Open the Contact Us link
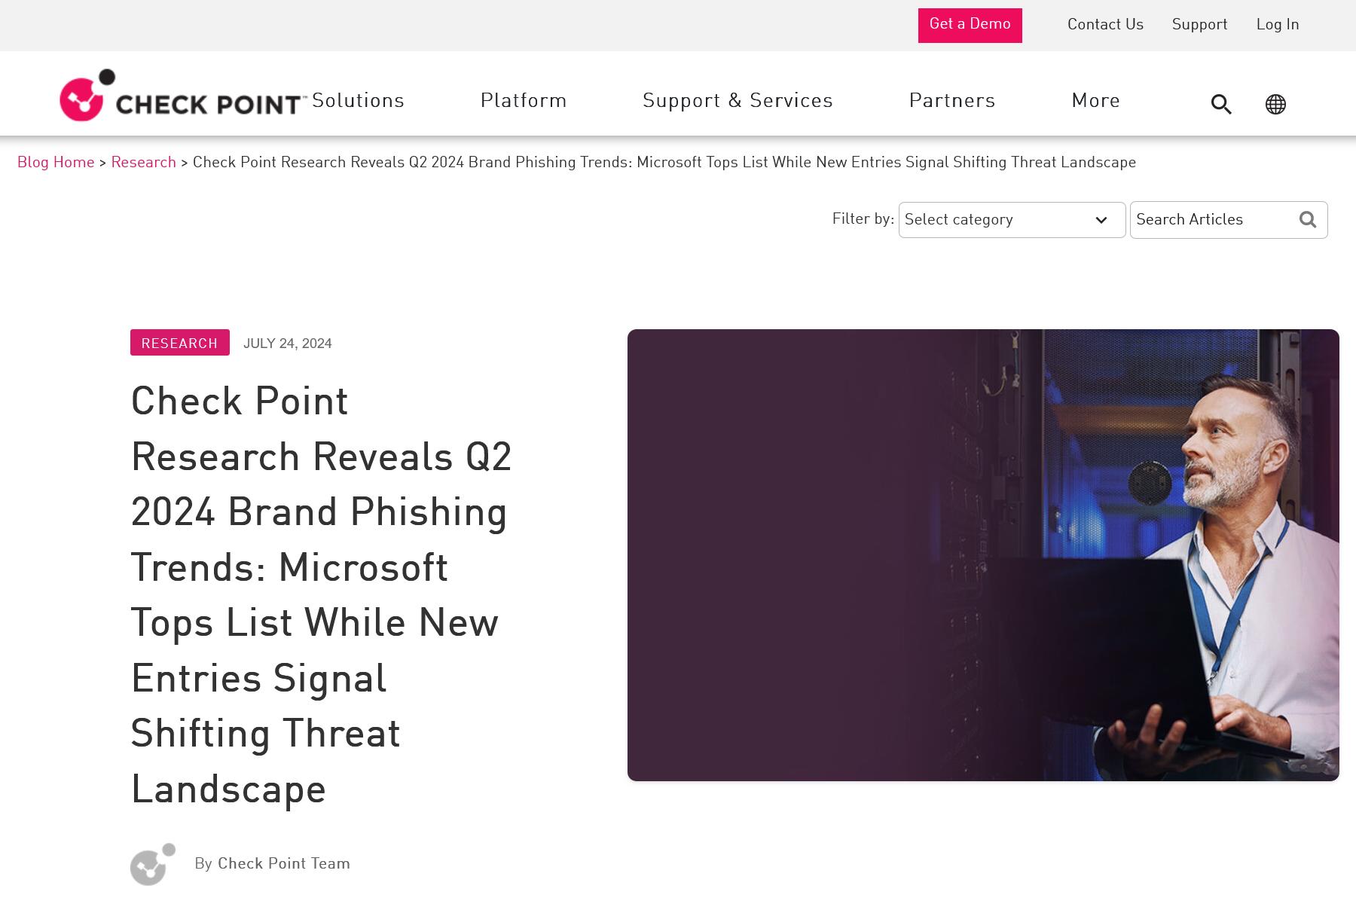 click(1105, 25)
